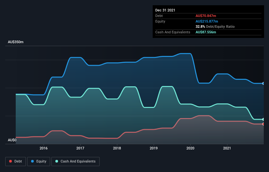Click the 2016 x-axis label
This screenshot has height=172, width=269.
click(x=44, y=148)
